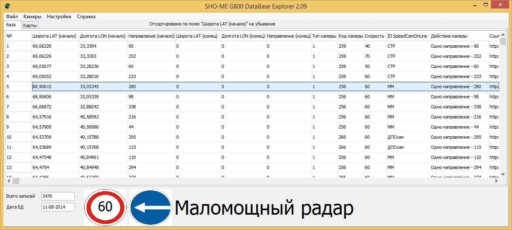
Task: Click the Всего записей field showing 3476
Action: coord(58,196)
